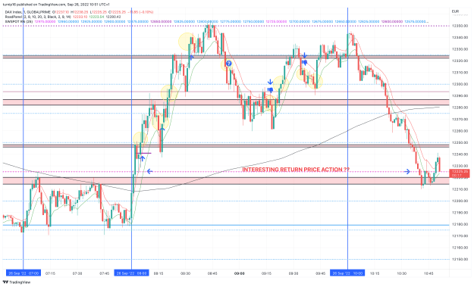This screenshot has width=474, height=287.
Task: Click the 09:15 time axis label
Action: 266,273
